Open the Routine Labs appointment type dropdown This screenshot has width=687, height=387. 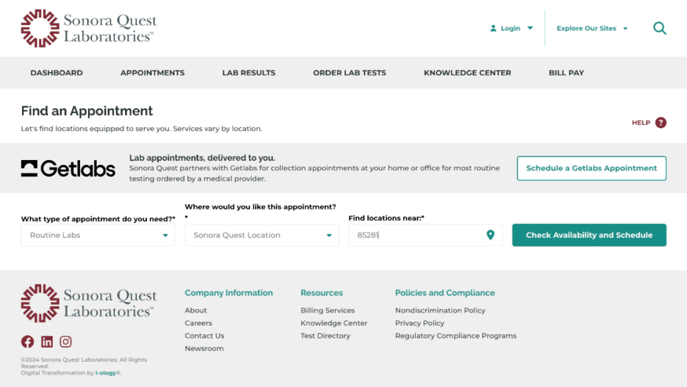(98, 235)
